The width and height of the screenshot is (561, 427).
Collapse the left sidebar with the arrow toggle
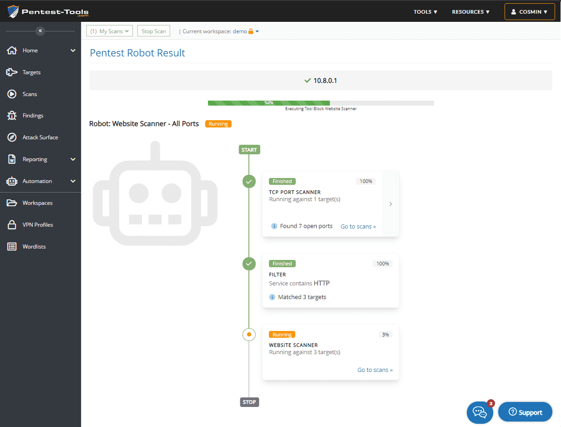tap(40, 31)
